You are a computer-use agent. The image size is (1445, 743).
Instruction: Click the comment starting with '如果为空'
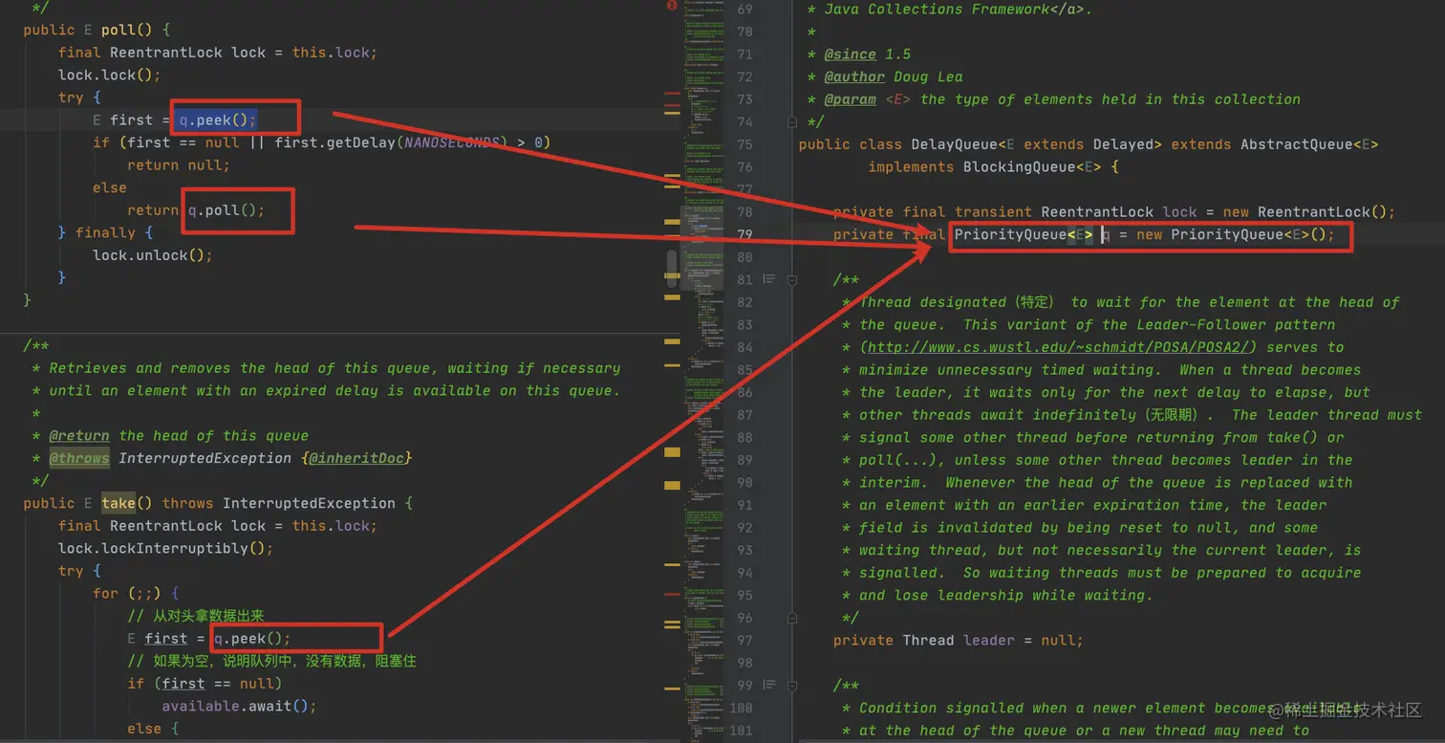[x=272, y=661]
